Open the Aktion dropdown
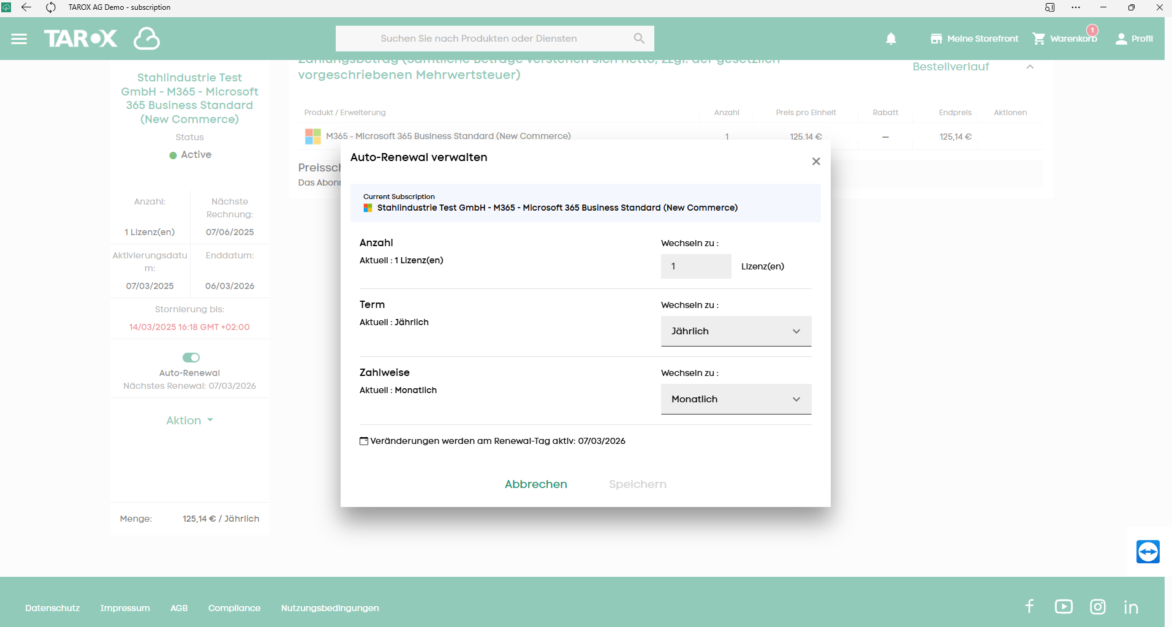This screenshot has width=1172, height=627. pos(189,421)
